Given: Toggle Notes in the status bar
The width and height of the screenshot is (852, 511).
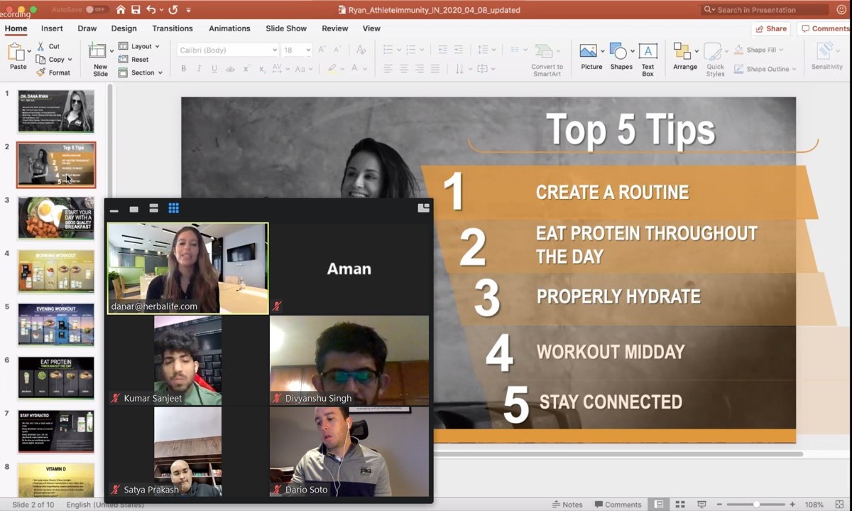Looking at the screenshot, I should (x=567, y=505).
